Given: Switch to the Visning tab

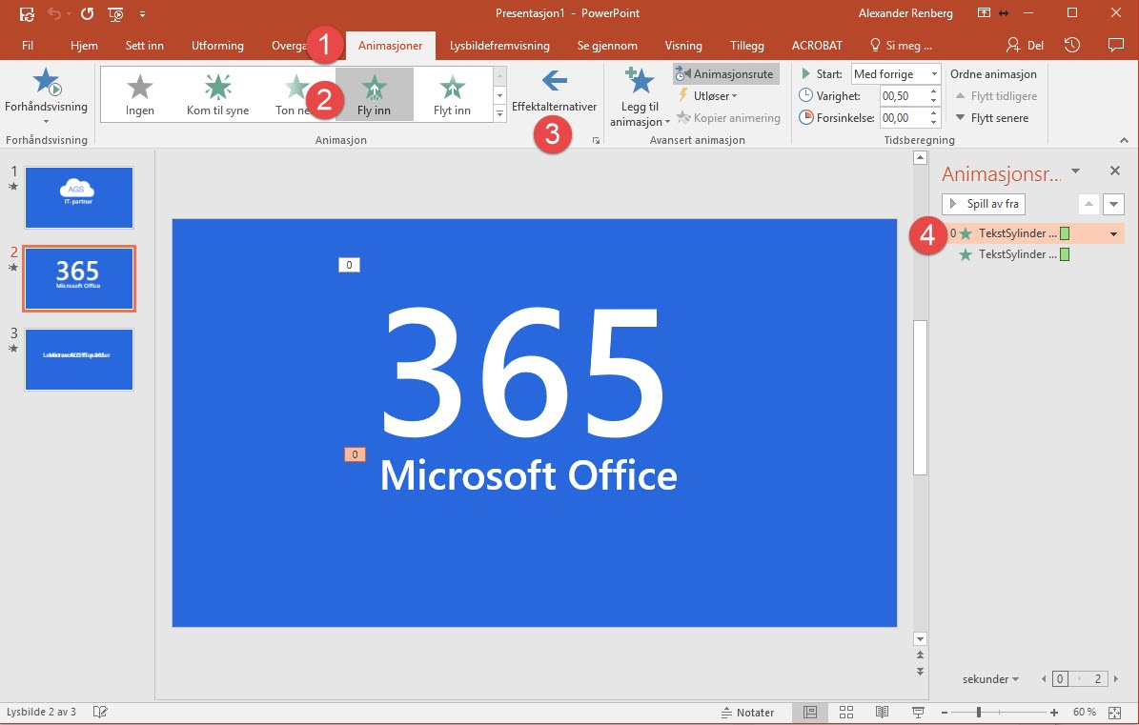Looking at the screenshot, I should (683, 45).
